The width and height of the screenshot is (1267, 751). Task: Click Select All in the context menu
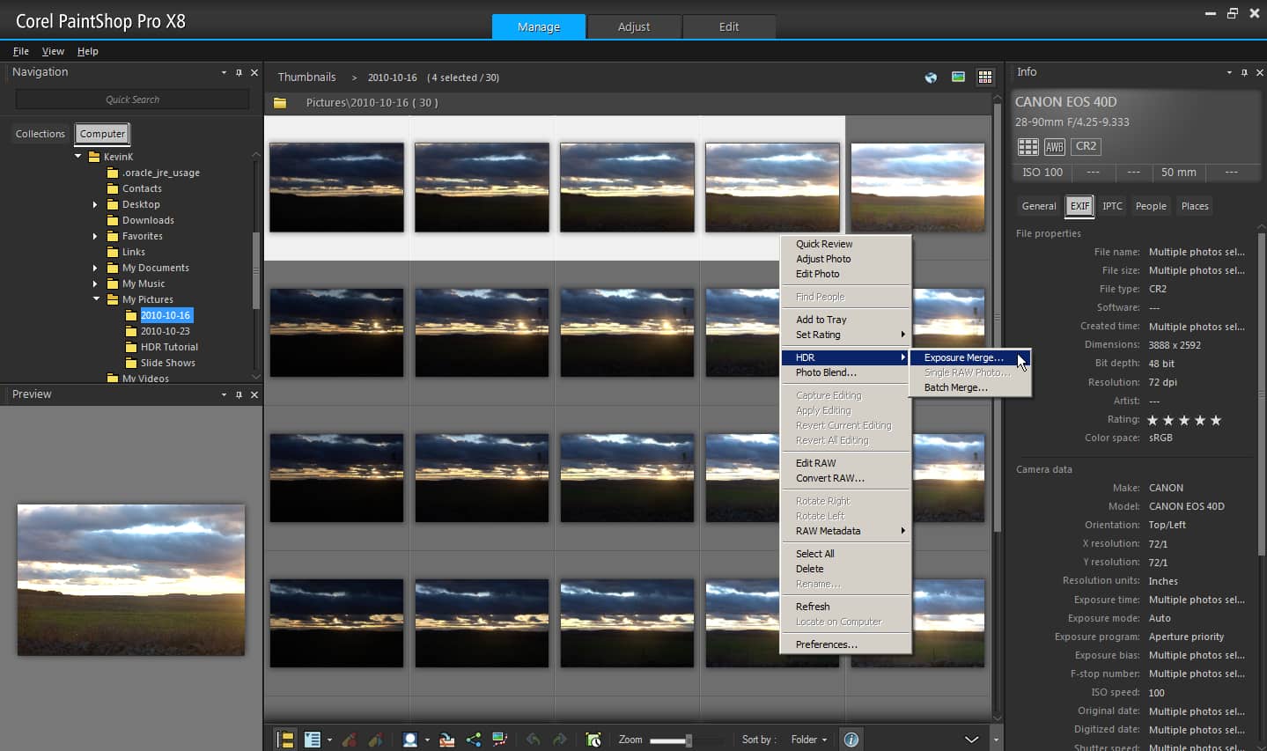tap(814, 553)
